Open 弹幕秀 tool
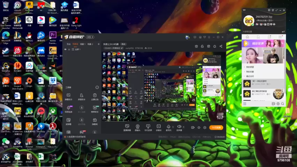Image resolution: width=297 pixels, height=167 pixels. click(95, 121)
